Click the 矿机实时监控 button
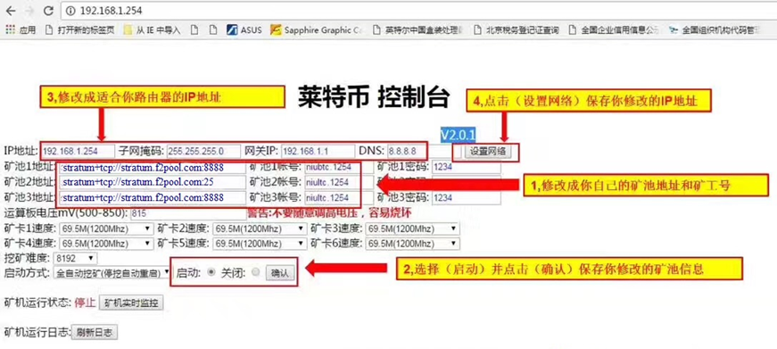777x349 pixels. [x=131, y=303]
